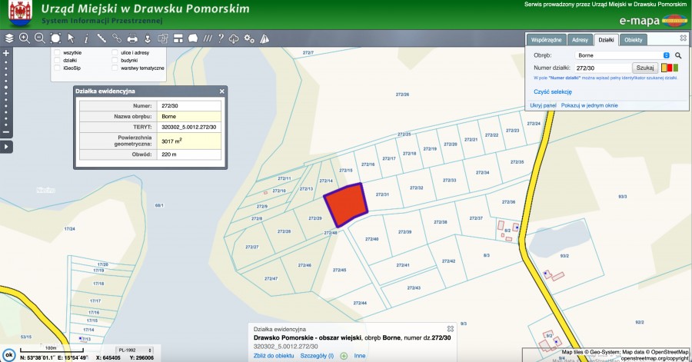
Task: Switch to the Współrzędne tab
Action: [547, 39]
